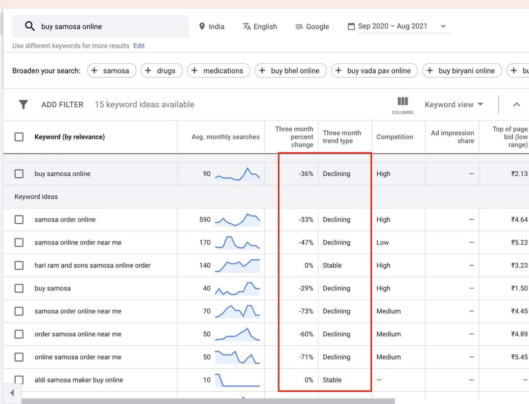Viewport: 529px width, 404px height.
Task: Click the 'hari ram and sons samosa online order' keyword
Action: point(93,265)
